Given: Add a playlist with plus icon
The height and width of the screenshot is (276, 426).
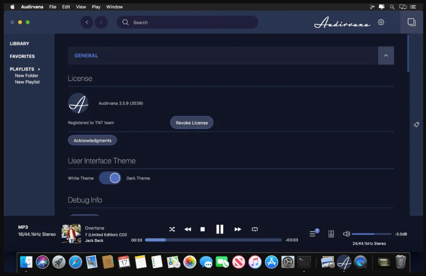Looking at the screenshot, I should click(39, 69).
